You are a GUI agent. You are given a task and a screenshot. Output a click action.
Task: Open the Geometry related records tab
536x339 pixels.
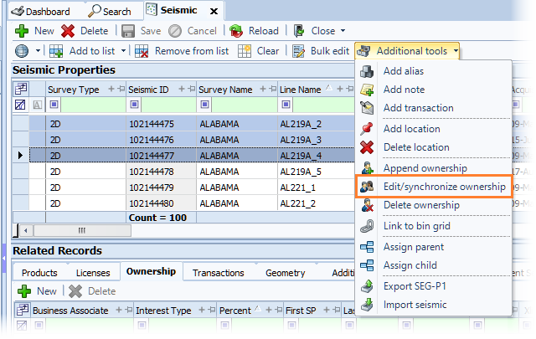click(x=285, y=273)
